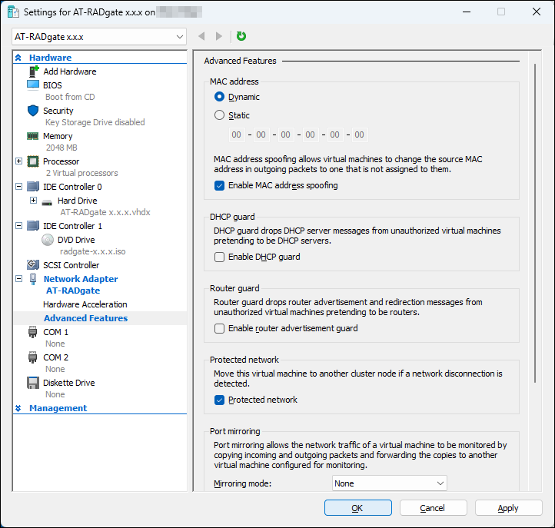Viewport: 555px width, 528px height.
Task: Select the Diskette Drive floppy icon
Action: click(x=33, y=383)
